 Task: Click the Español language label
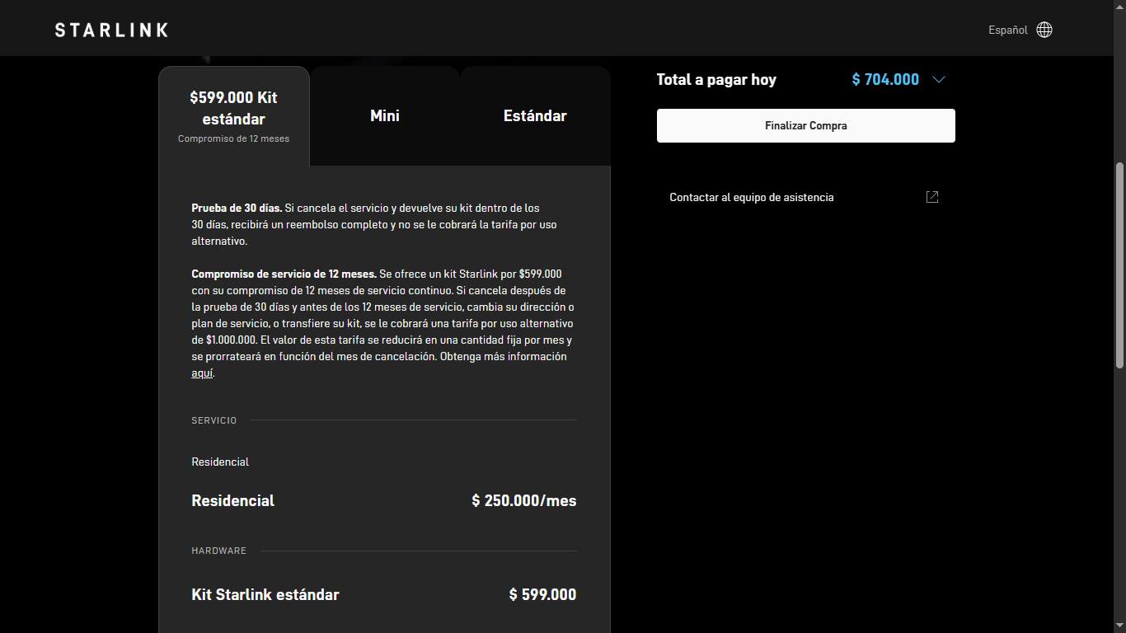point(1008,30)
